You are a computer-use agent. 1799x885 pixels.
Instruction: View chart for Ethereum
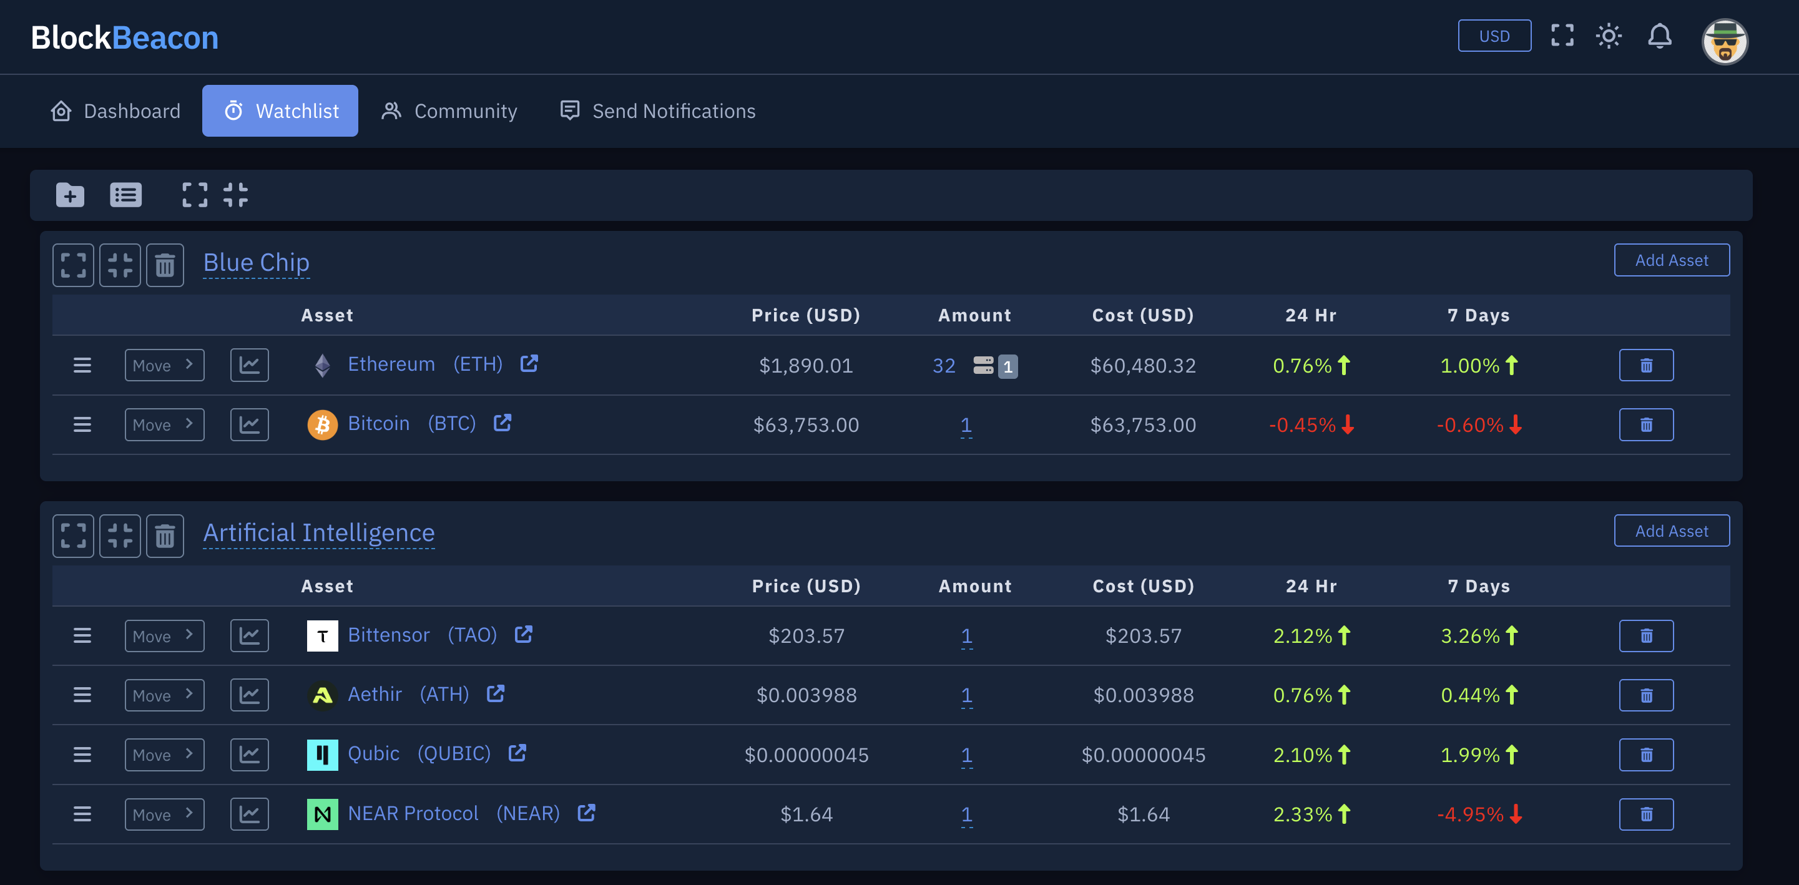[x=249, y=365]
